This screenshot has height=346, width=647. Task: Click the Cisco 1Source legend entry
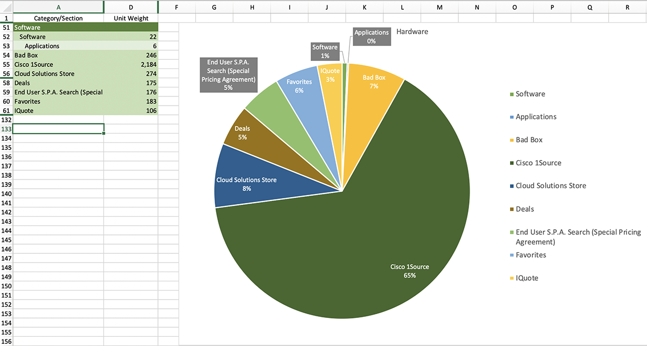pyautogui.click(x=534, y=163)
